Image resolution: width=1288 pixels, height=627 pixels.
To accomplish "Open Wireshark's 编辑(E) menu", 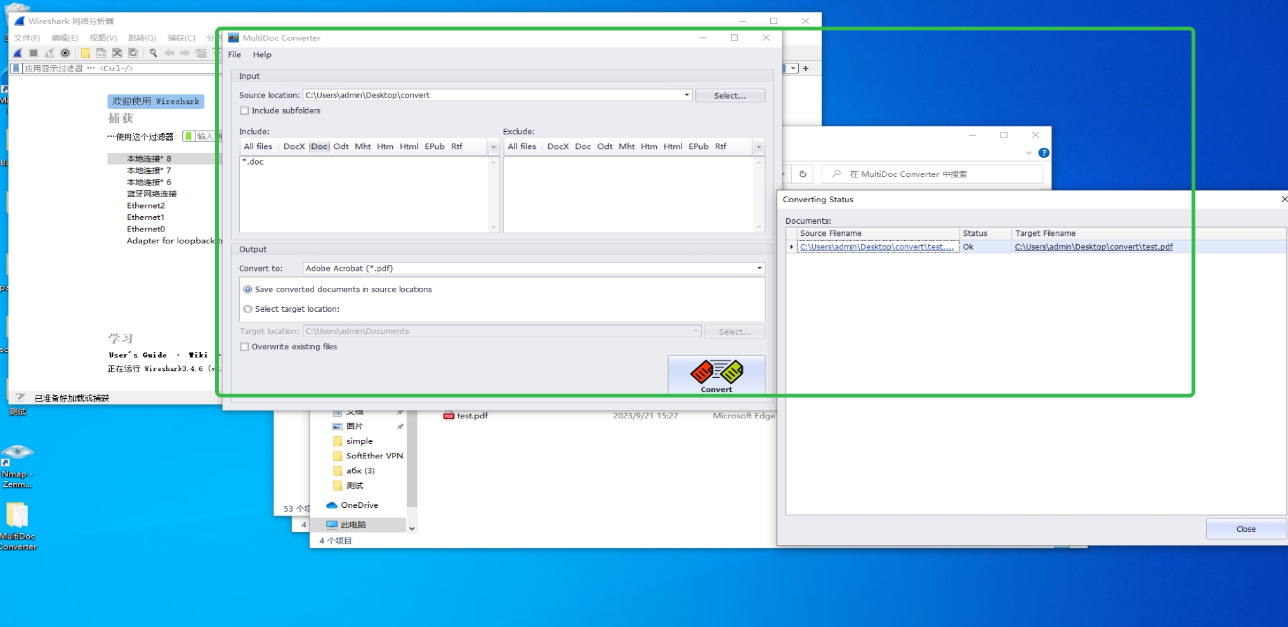I will click(65, 38).
